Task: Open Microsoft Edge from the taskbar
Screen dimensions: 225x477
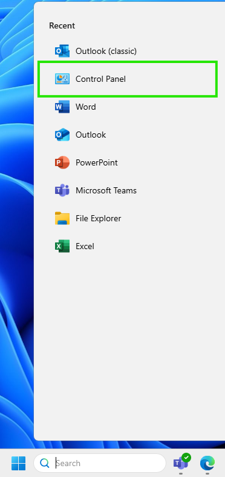Action: pyautogui.click(x=207, y=463)
